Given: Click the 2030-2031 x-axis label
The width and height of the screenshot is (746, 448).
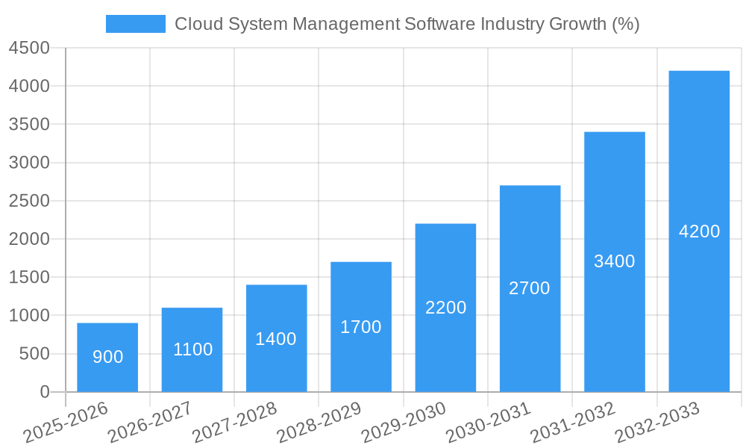Looking at the screenshot, I should [489, 422].
